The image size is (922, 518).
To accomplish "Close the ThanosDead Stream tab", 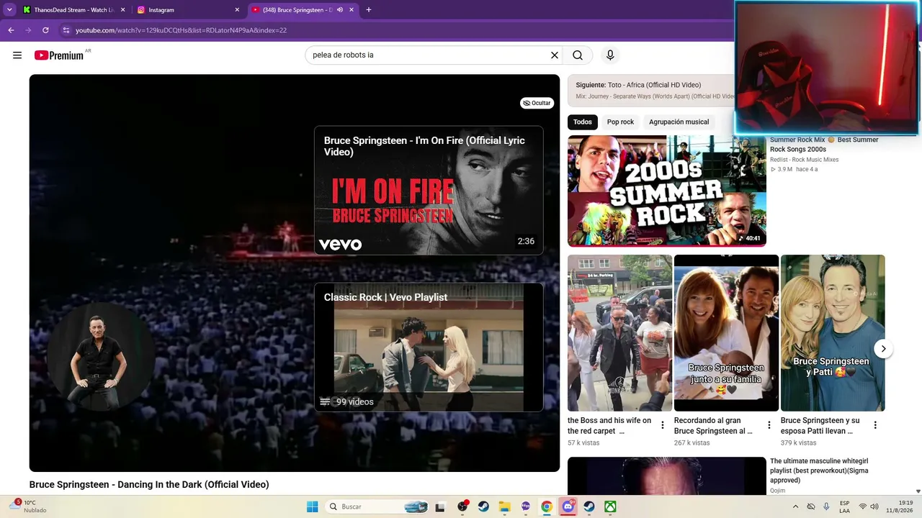I will pos(123,10).
